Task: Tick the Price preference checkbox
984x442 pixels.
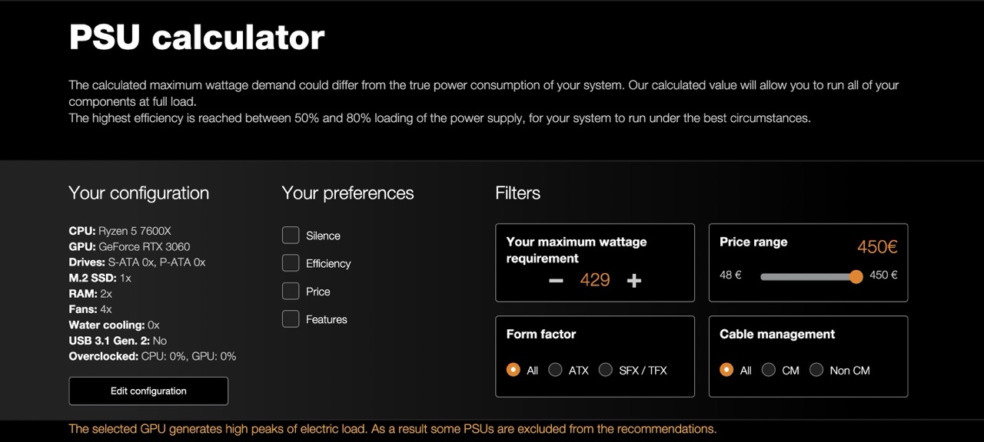Action: click(x=291, y=292)
